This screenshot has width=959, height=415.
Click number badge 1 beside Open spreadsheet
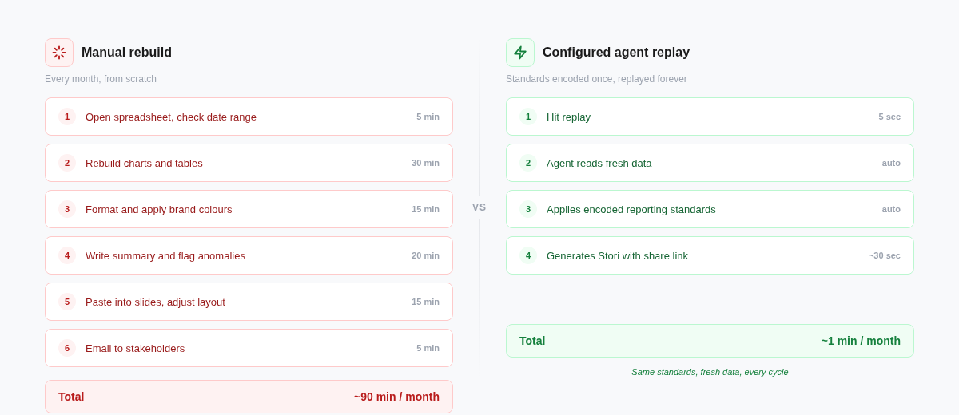tap(67, 117)
